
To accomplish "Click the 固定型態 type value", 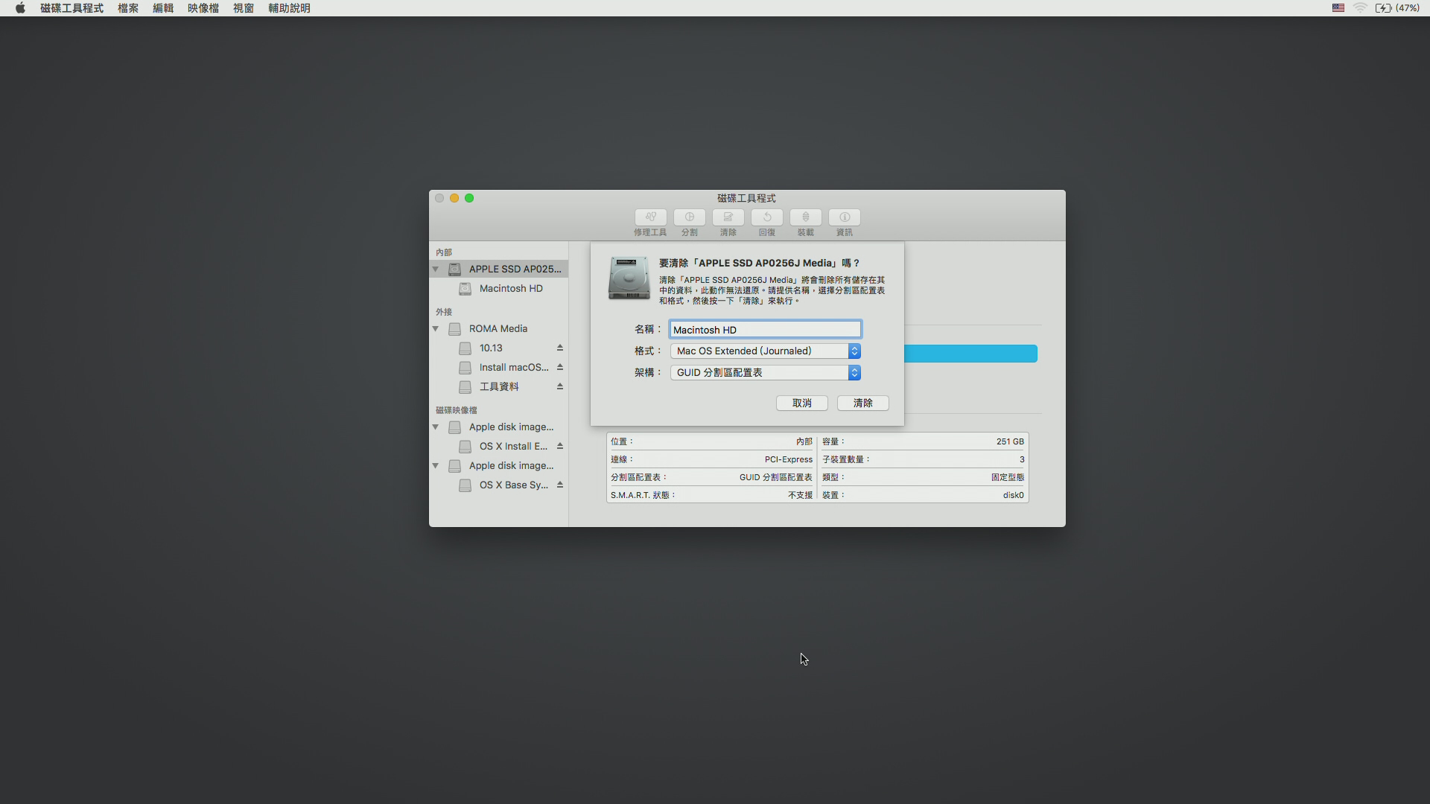I will point(1007,477).
